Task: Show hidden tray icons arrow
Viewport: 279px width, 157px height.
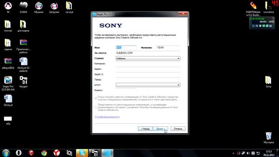Action: pyautogui.click(x=233, y=153)
